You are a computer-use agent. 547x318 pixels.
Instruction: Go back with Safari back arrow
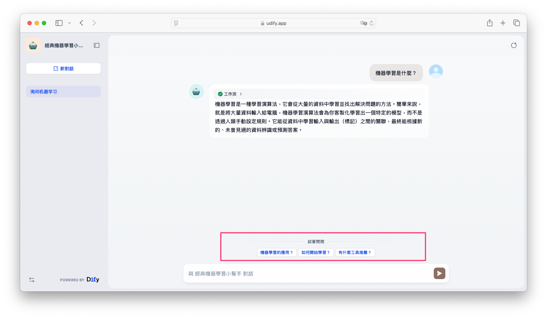pyautogui.click(x=81, y=23)
